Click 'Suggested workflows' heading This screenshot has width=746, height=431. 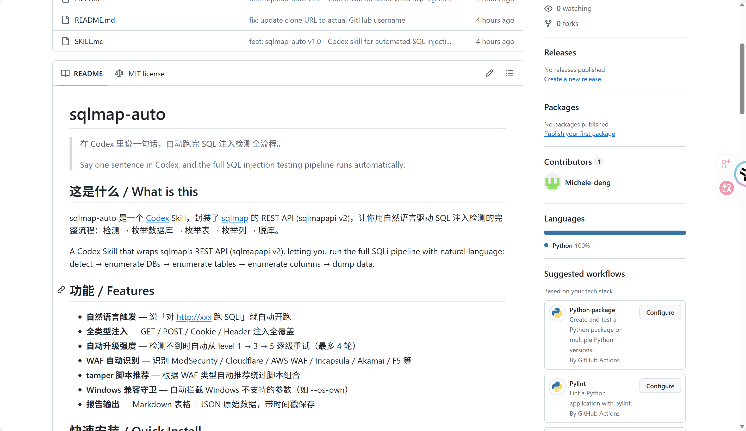[x=584, y=274]
